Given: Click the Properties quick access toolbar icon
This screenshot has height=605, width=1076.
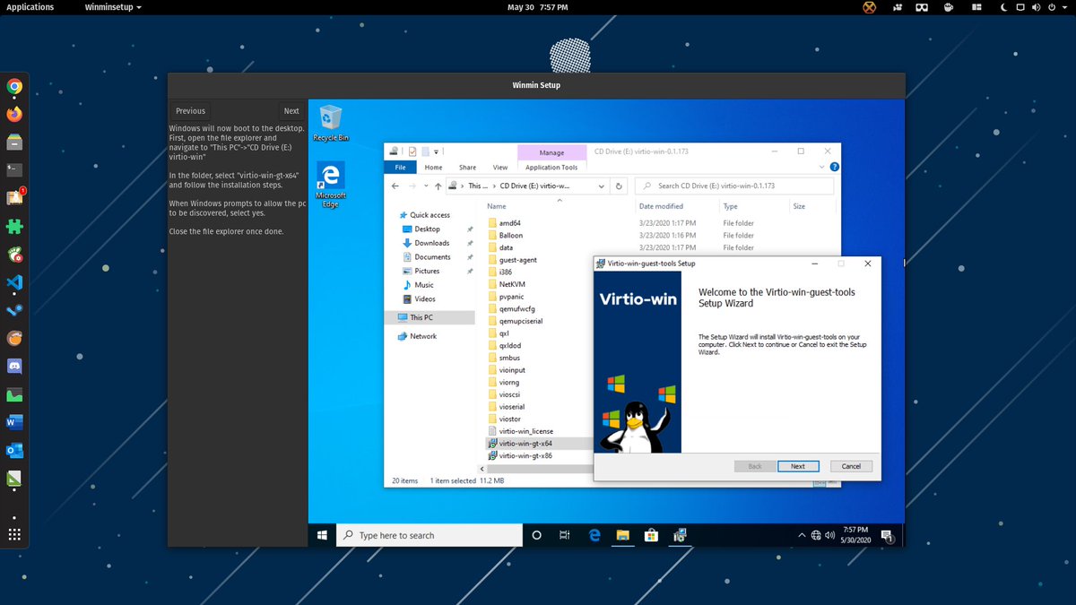Looking at the screenshot, I should point(411,151).
